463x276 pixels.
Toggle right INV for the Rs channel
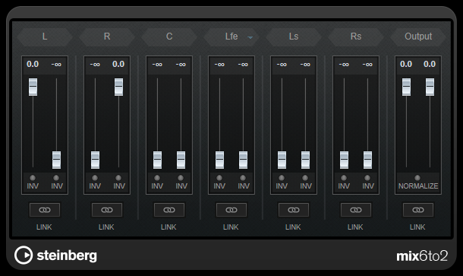[x=367, y=178]
